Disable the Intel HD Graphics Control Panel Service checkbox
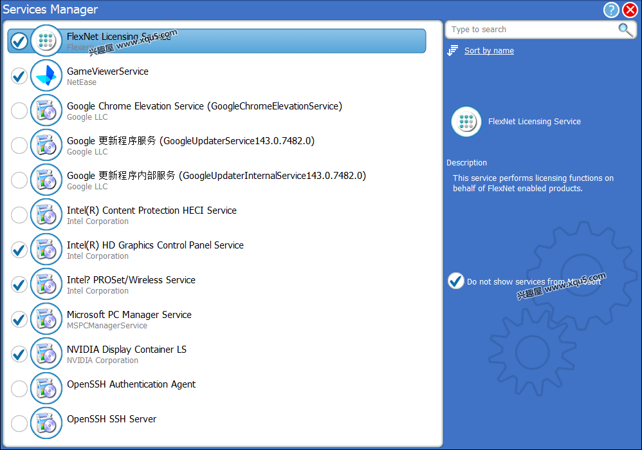Viewport: 642px width, 450px height. (19, 249)
